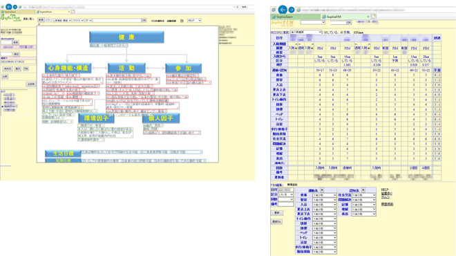
Task: Click the OK button beside SophiaFIM search field
Action: [x=349, y=22]
